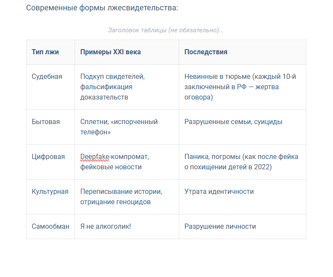Click the heading 'Современные формы лжесвидетельства:'
This screenshot has width=333, height=277.
(102, 8)
